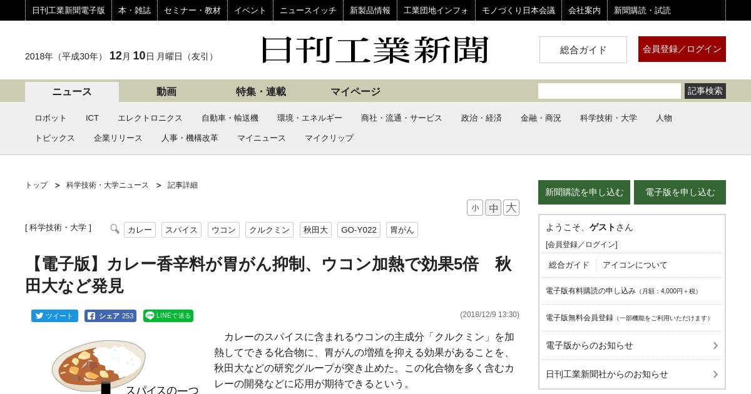Click the Twitter tweet share icon

[x=54, y=316]
